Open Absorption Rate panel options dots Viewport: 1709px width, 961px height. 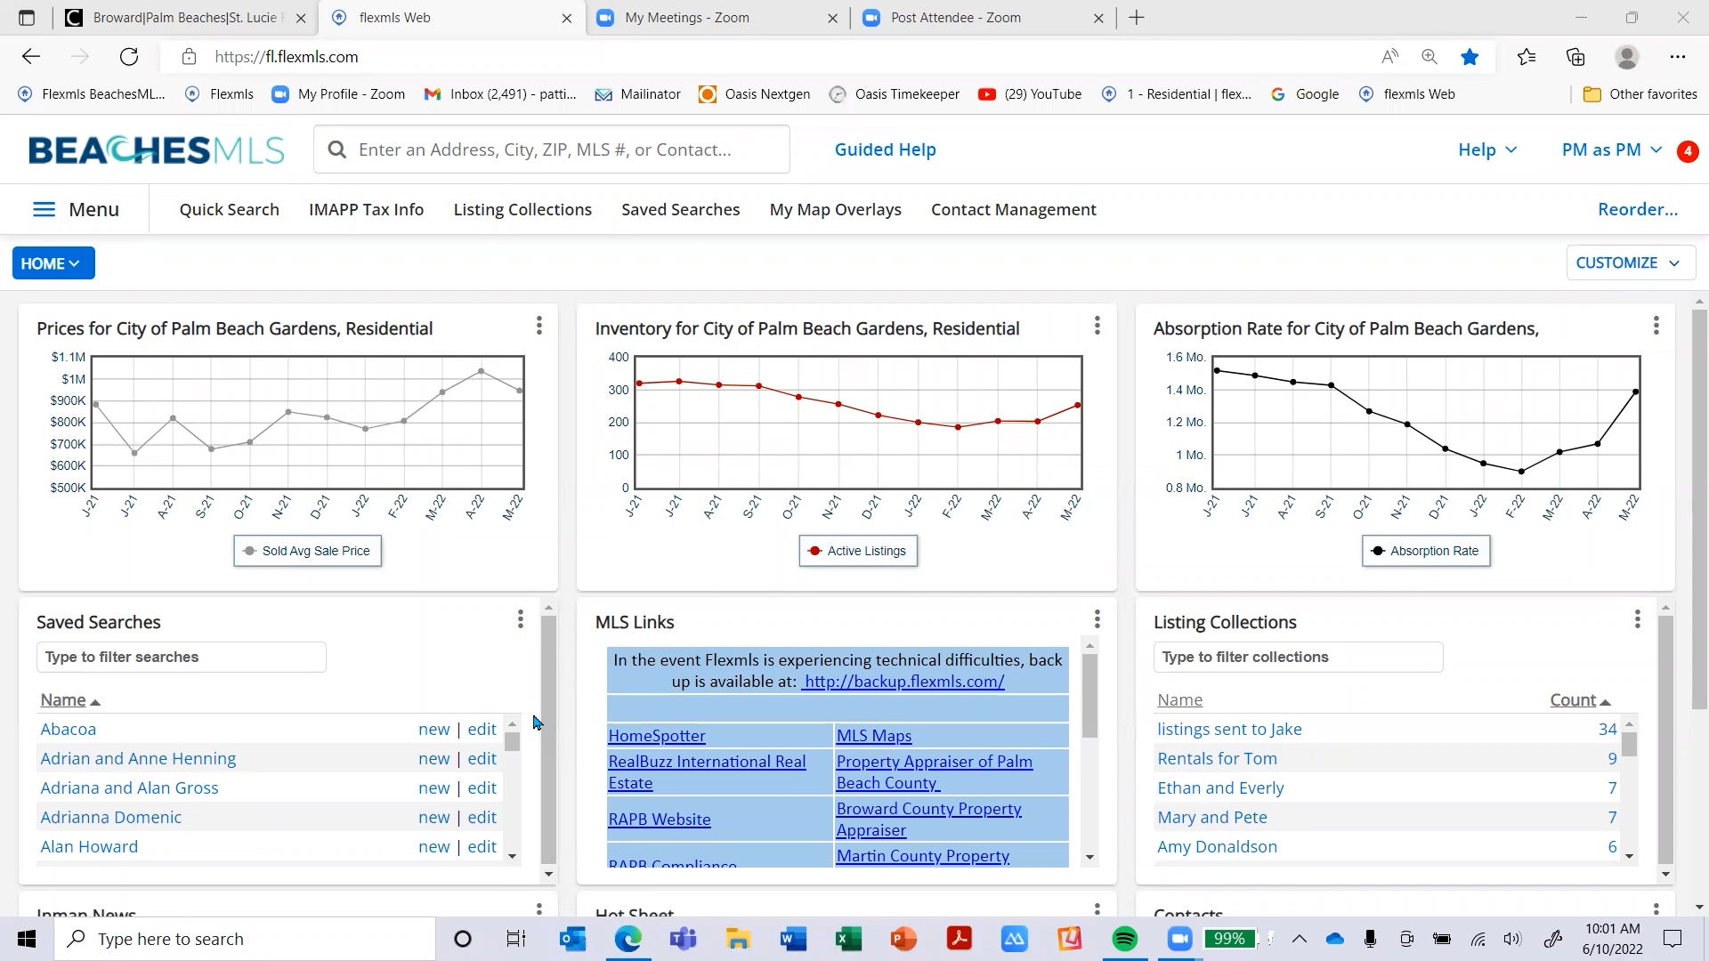tap(1656, 326)
